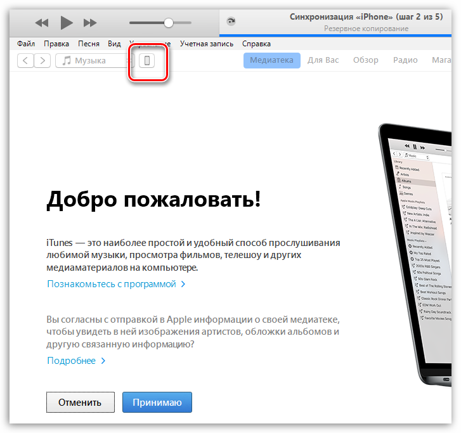Open the Правка menu

click(56, 44)
